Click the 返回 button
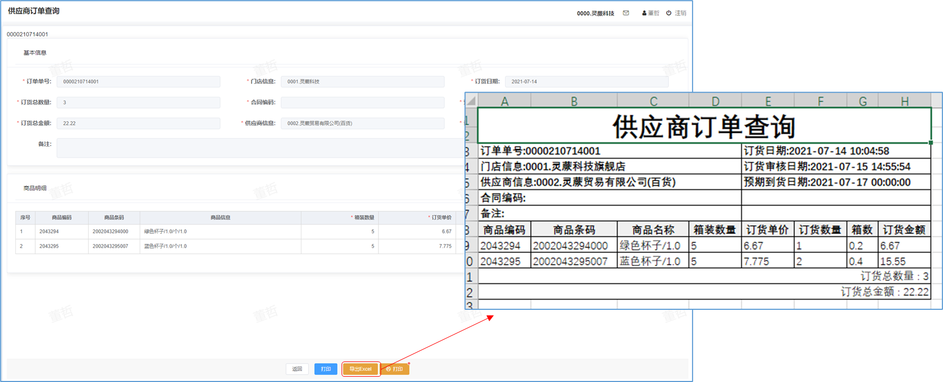This screenshot has width=943, height=382. point(297,369)
